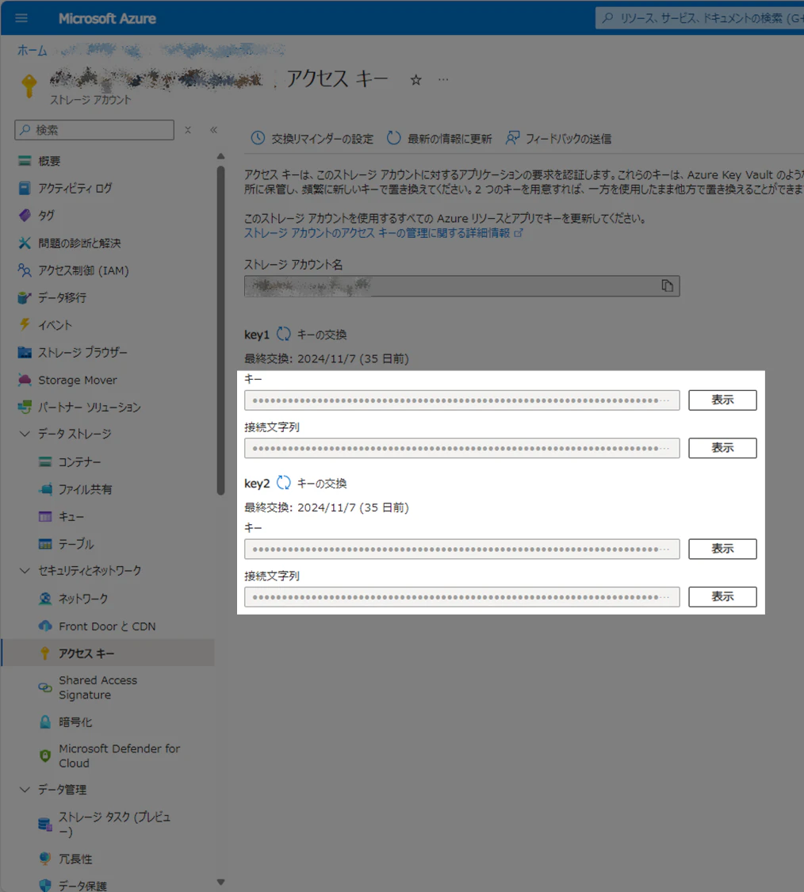Image resolution: width=804 pixels, height=892 pixels.
Task: Click sidebar scrollbar down arrow
Action: pos(220,883)
